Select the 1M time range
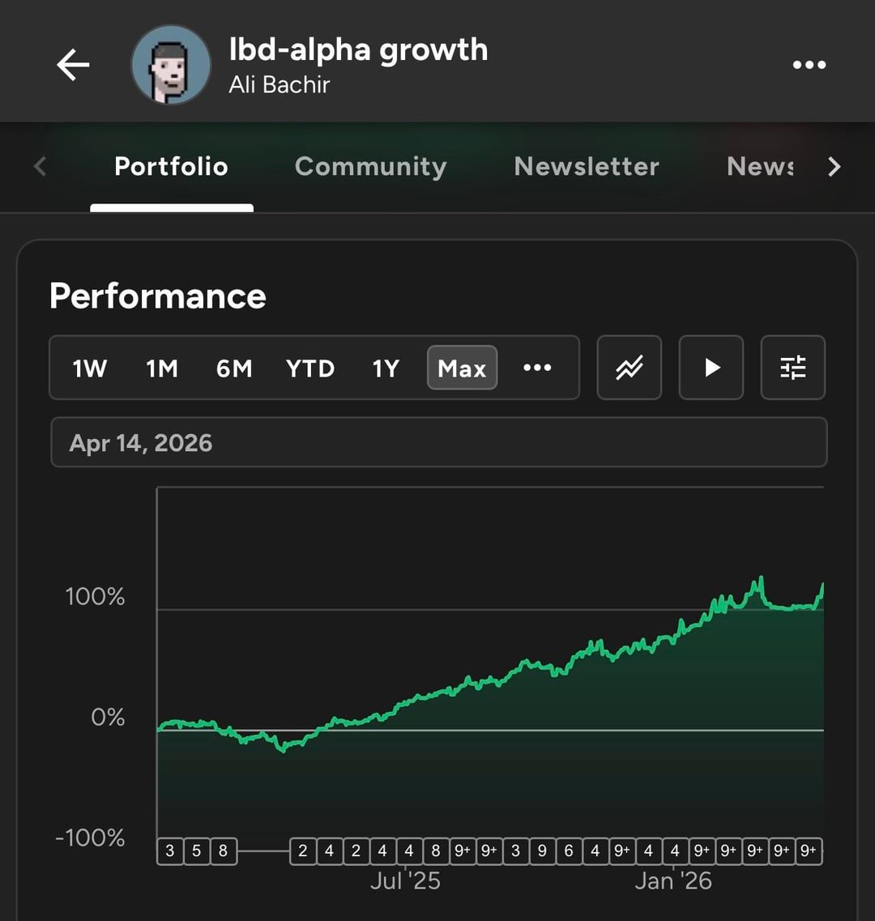 click(162, 369)
